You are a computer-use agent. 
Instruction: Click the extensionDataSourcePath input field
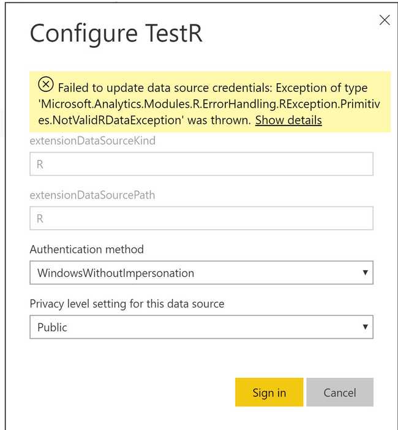coord(201,218)
